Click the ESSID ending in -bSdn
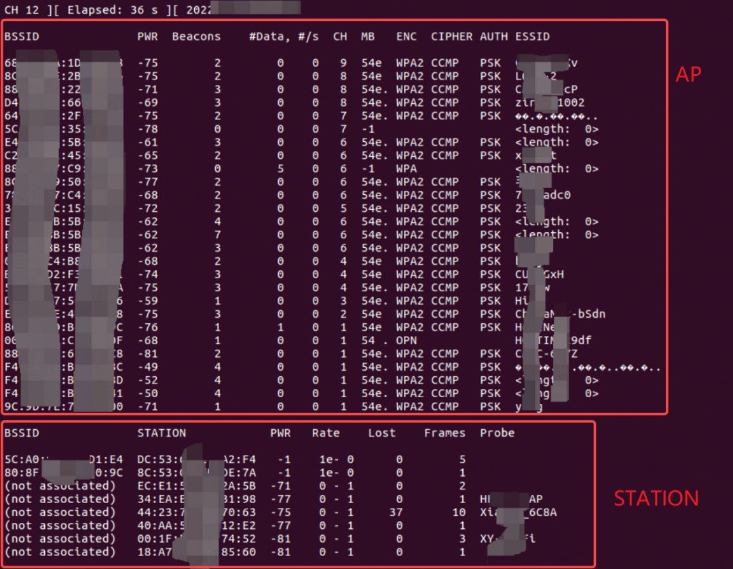Screen dimensions: 733x569 point(560,314)
